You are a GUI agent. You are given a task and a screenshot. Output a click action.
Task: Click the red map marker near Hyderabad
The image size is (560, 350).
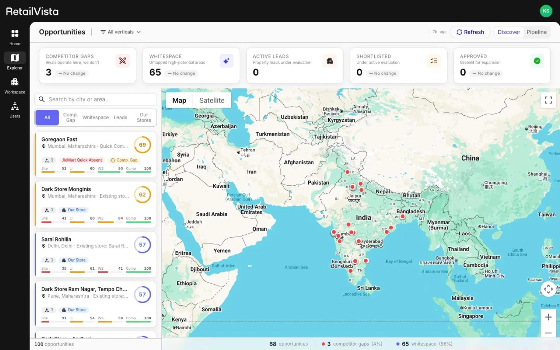tap(358, 241)
